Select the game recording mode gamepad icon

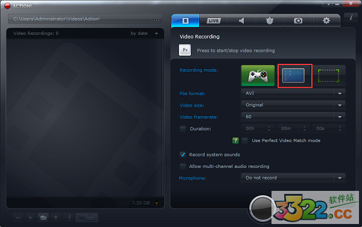(258, 76)
